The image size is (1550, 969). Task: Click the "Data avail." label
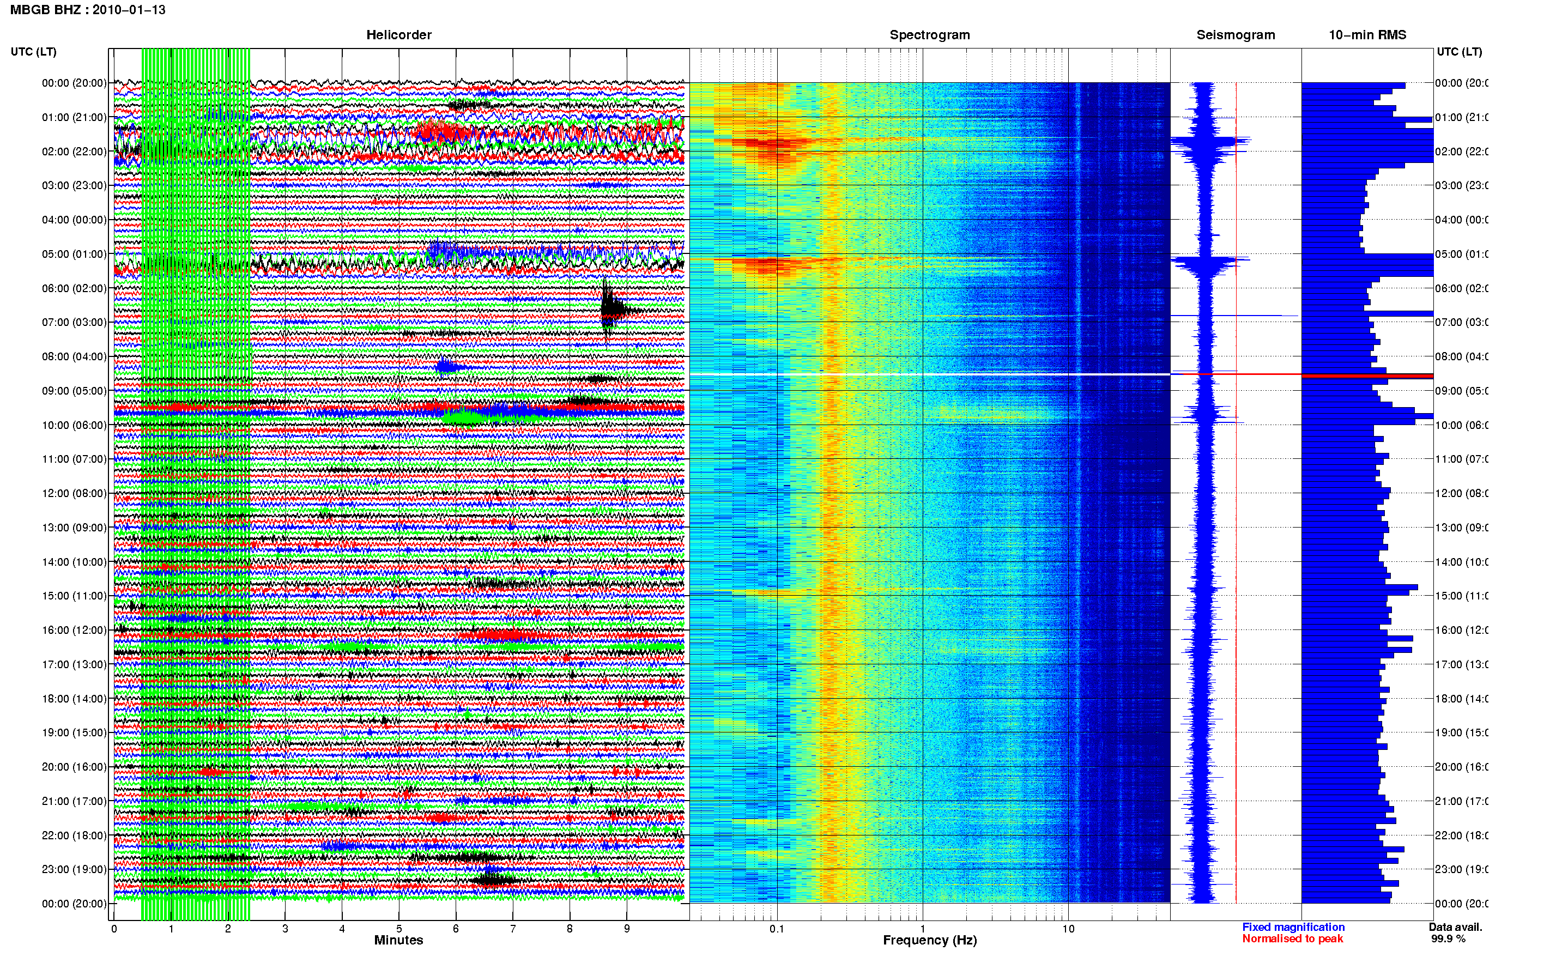tap(1455, 926)
